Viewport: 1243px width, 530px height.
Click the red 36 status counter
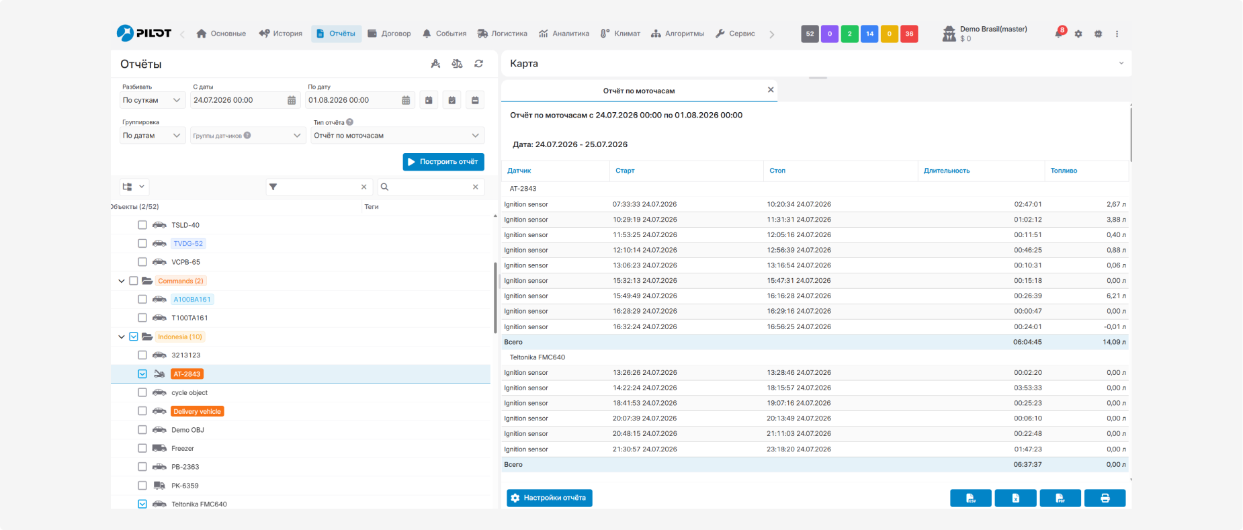click(909, 34)
